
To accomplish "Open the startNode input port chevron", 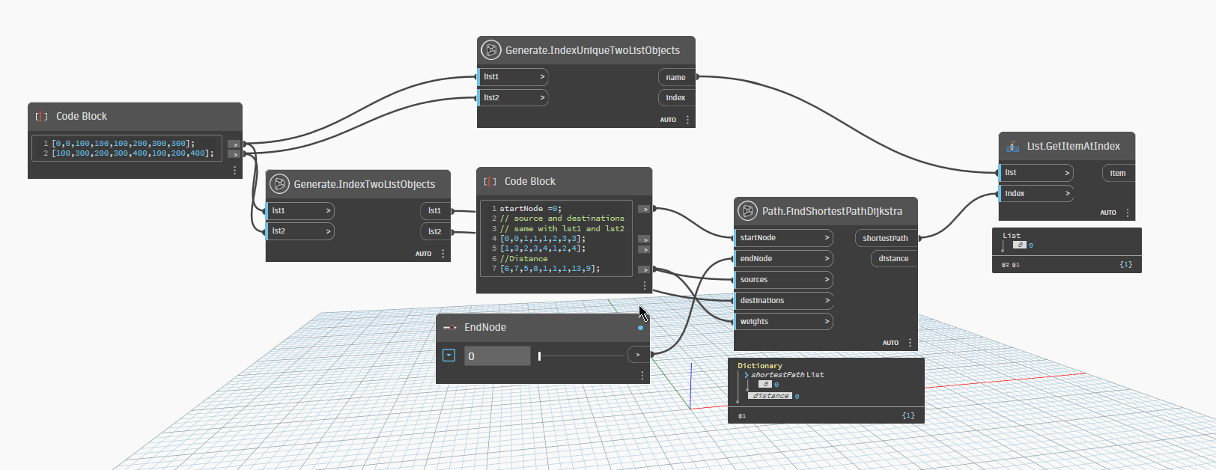I will [826, 238].
